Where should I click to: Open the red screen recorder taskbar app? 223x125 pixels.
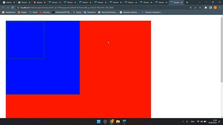[105, 122]
